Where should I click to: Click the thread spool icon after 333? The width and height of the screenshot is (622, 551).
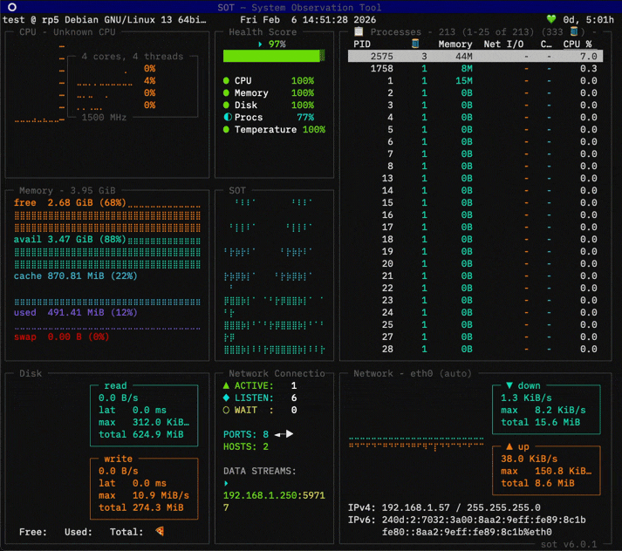coord(574,31)
